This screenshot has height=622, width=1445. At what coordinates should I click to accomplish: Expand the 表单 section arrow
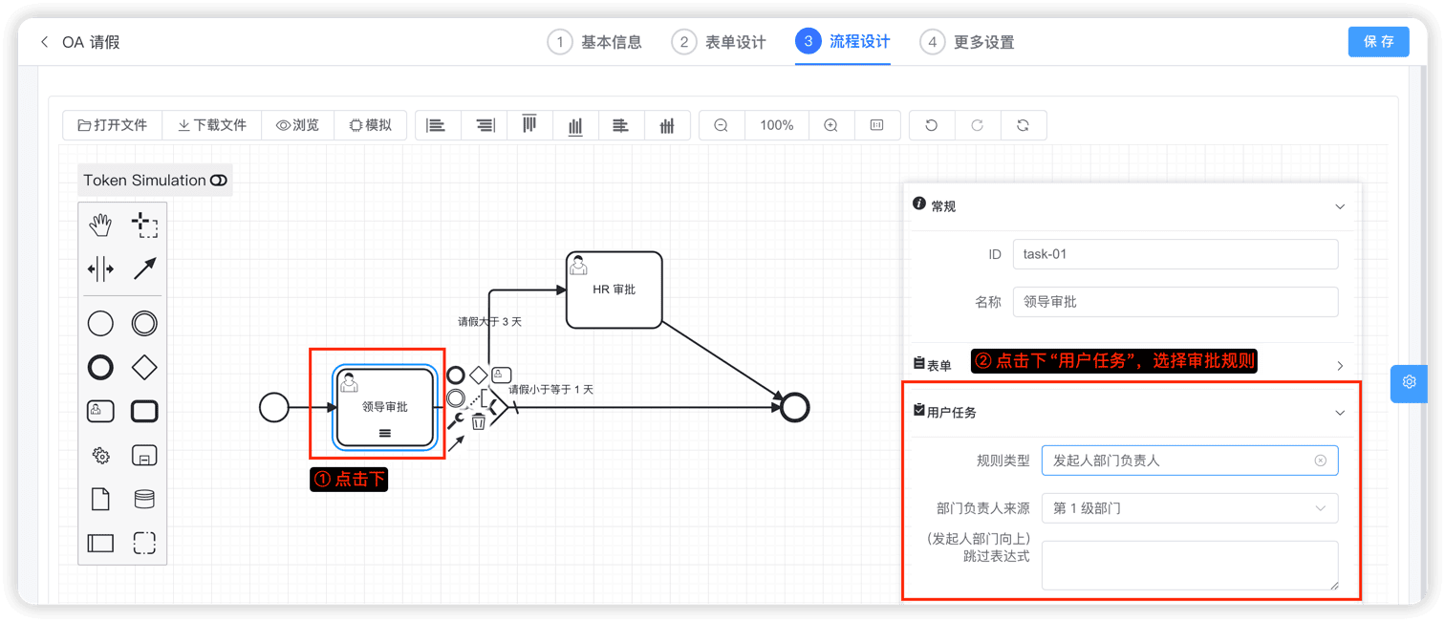(1340, 366)
